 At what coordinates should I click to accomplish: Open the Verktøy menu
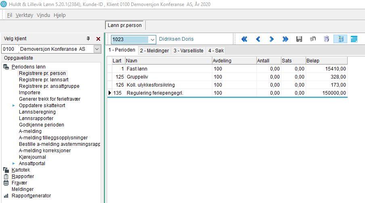[25, 15]
